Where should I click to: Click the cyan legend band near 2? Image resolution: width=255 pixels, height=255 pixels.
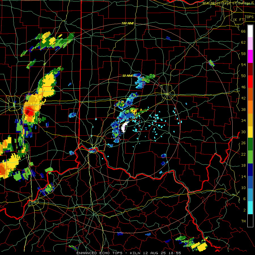point(250,207)
